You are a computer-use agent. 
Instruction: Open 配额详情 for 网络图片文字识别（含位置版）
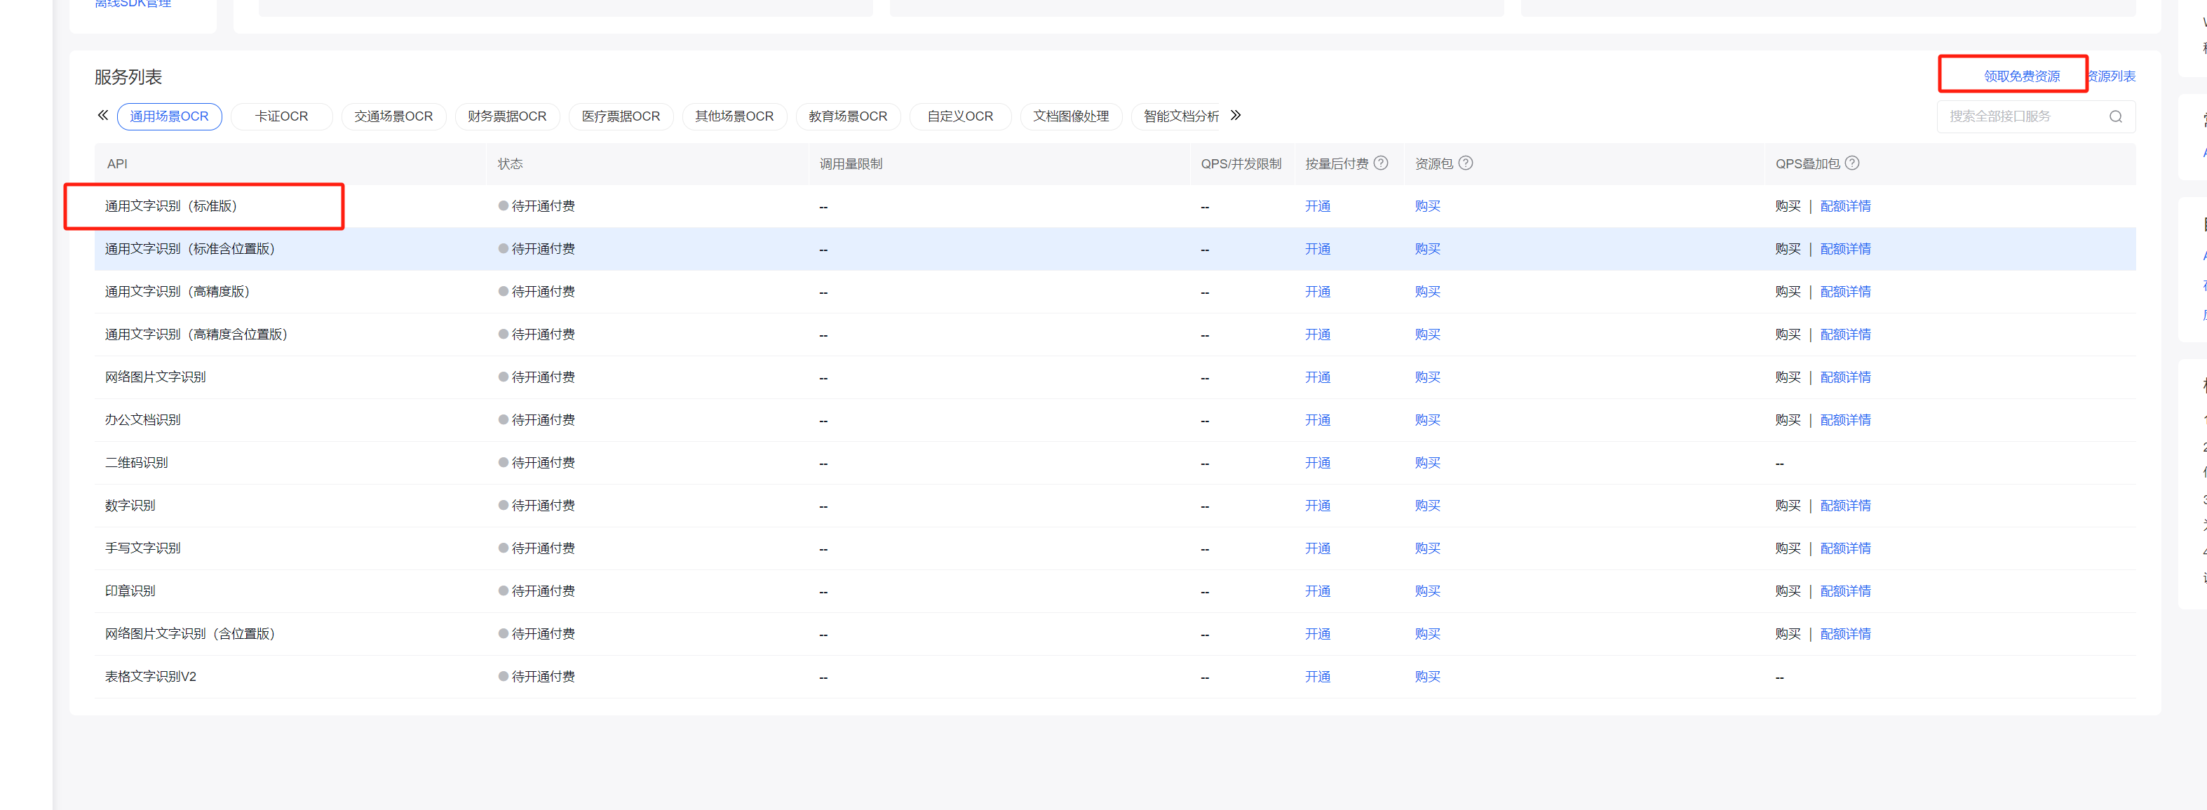(x=1845, y=635)
